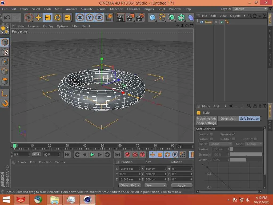Activate the Rotate tool
The width and height of the screenshot is (273, 205).
click(58, 18)
